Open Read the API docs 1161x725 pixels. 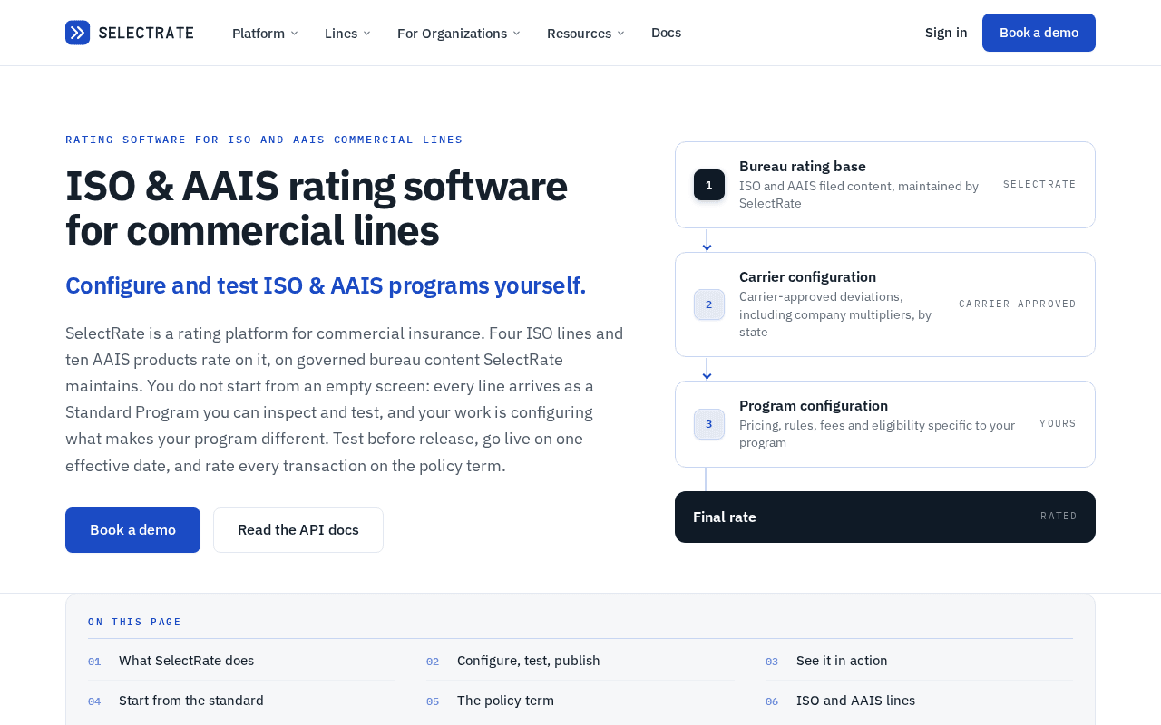pos(298,530)
